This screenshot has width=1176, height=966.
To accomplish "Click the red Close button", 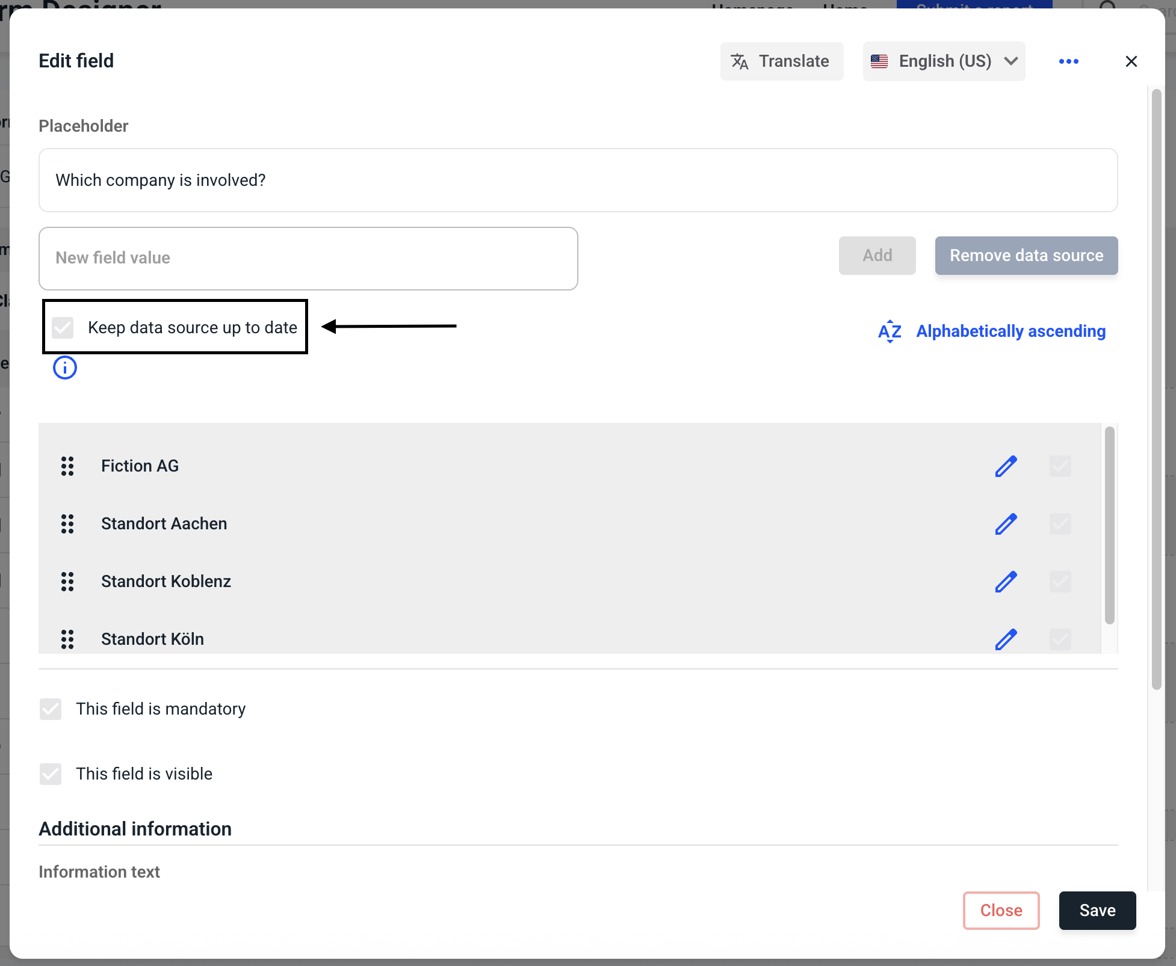I will (x=1001, y=911).
